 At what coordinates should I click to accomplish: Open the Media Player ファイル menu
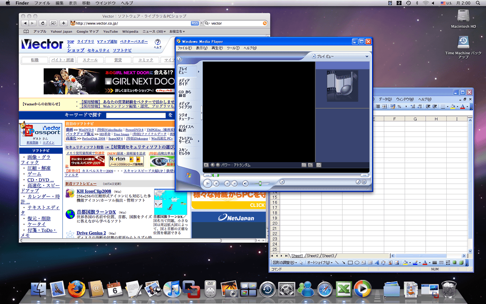point(184,48)
